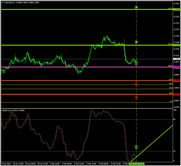Select the red down arrow near the 61.8 level
The image size is (181, 166).
(136, 83)
